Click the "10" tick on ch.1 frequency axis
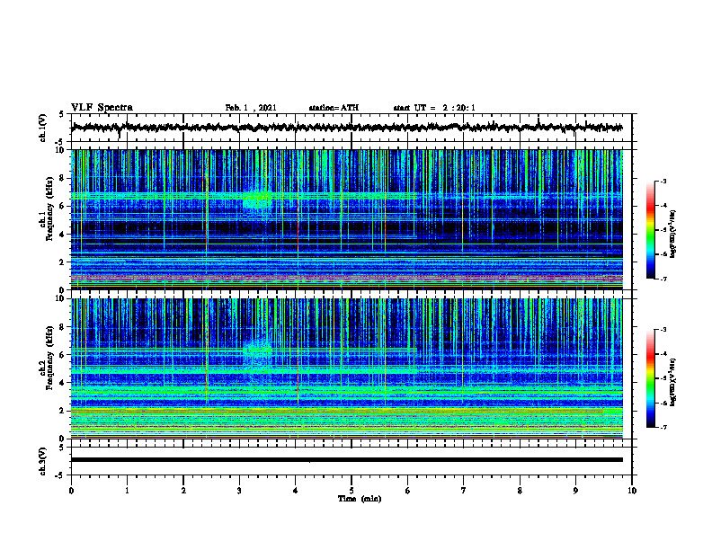The image size is (712, 550). point(62,151)
